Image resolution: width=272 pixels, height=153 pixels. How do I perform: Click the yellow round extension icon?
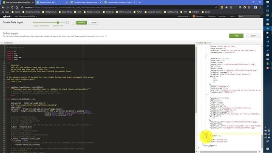tap(222, 8)
